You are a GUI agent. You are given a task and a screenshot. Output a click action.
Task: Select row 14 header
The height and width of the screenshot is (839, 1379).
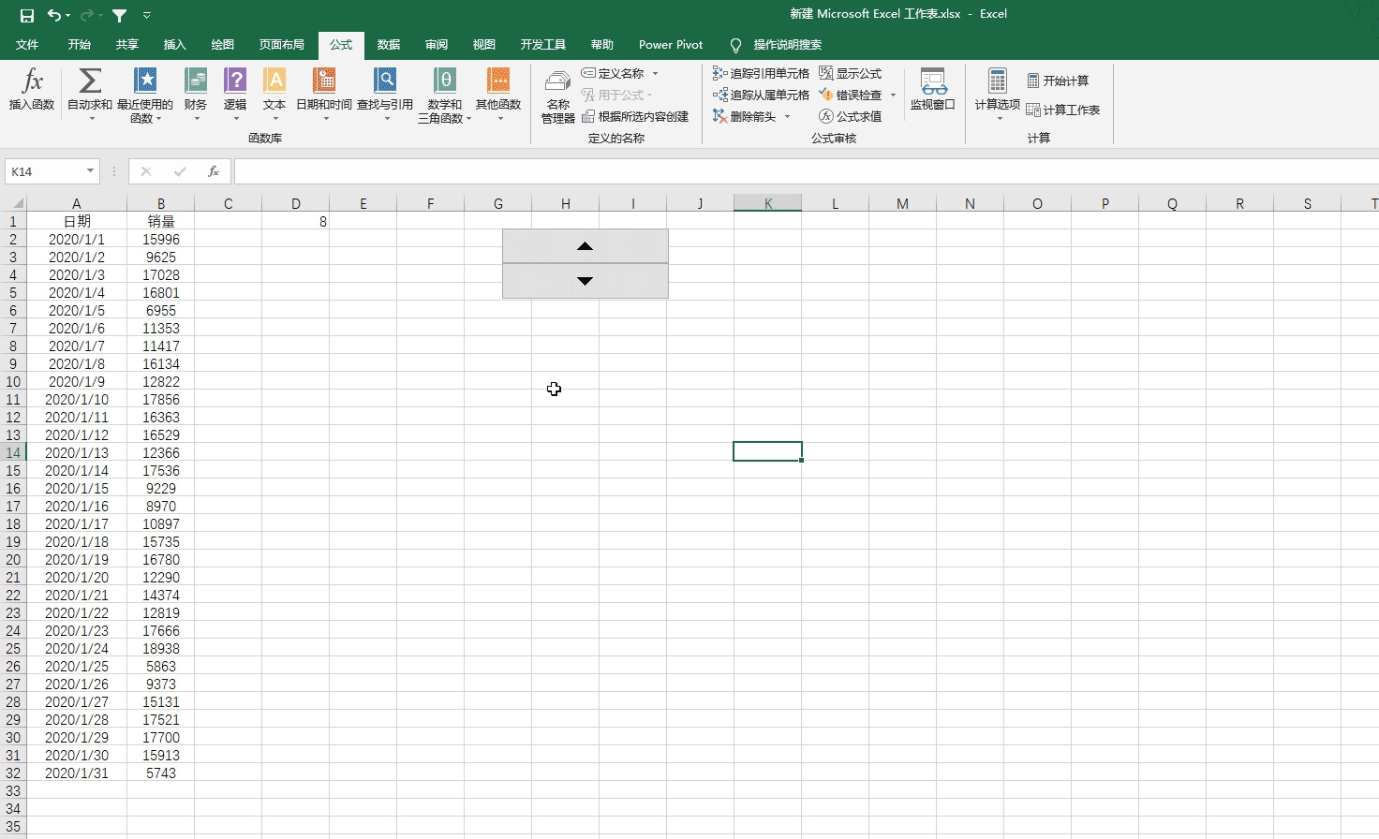[x=13, y=452]
